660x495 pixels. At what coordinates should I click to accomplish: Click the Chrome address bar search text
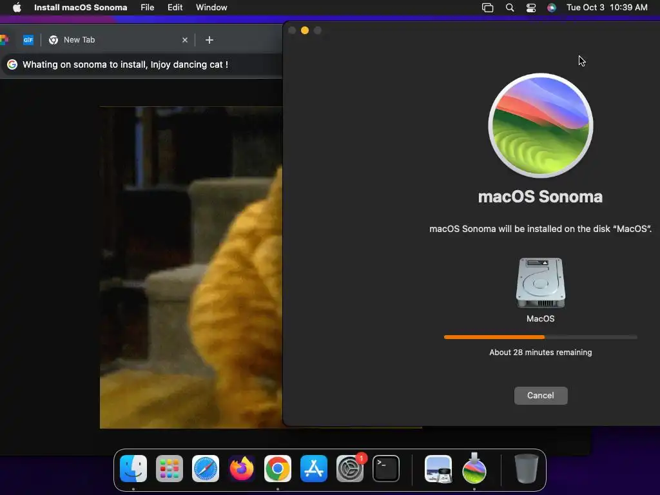click(125, 64)
